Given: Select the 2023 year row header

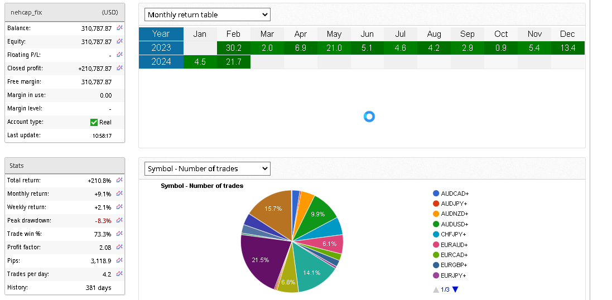Looking at the screenshot, I should point(161,48).
